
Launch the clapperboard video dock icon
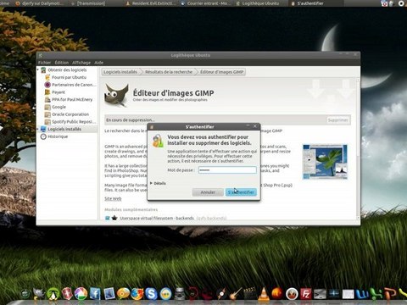click(x=249, y=294)
